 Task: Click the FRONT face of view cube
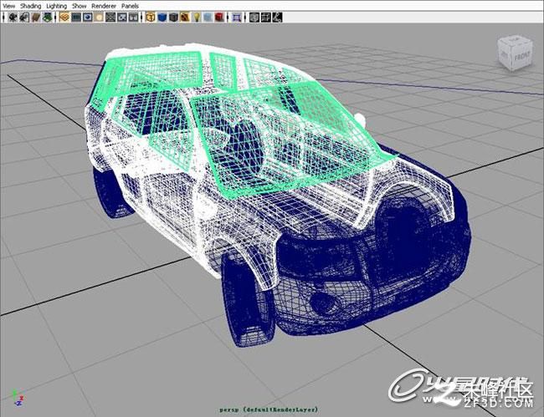522,57
